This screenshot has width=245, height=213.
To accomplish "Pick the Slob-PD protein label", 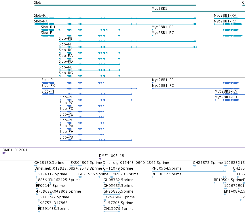I will point(67,109).
